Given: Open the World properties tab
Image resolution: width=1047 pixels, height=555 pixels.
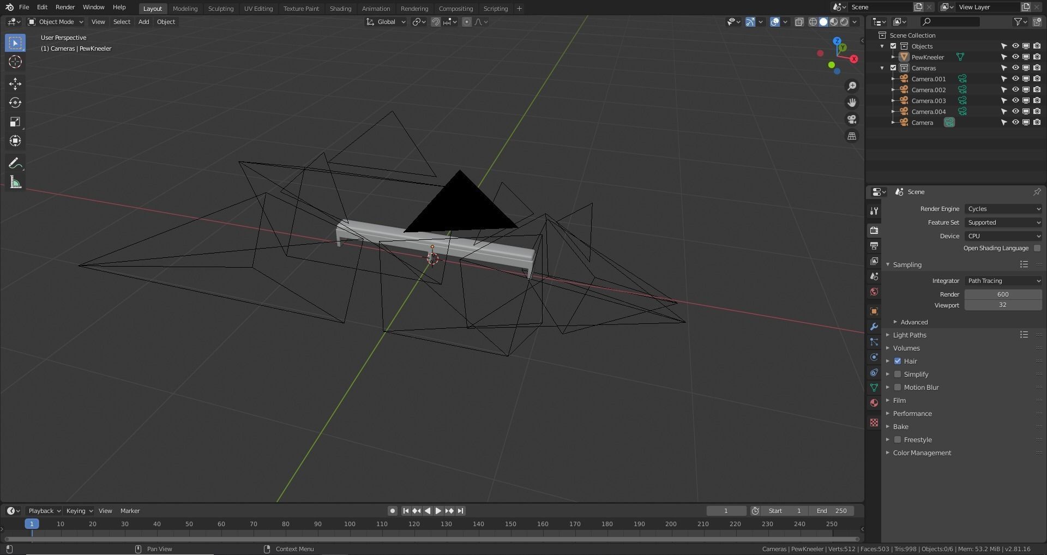Looking at the screenshot, I should point(874,292).
